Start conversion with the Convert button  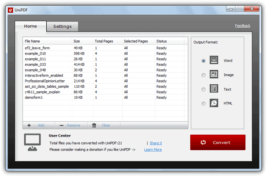[218, 143]
